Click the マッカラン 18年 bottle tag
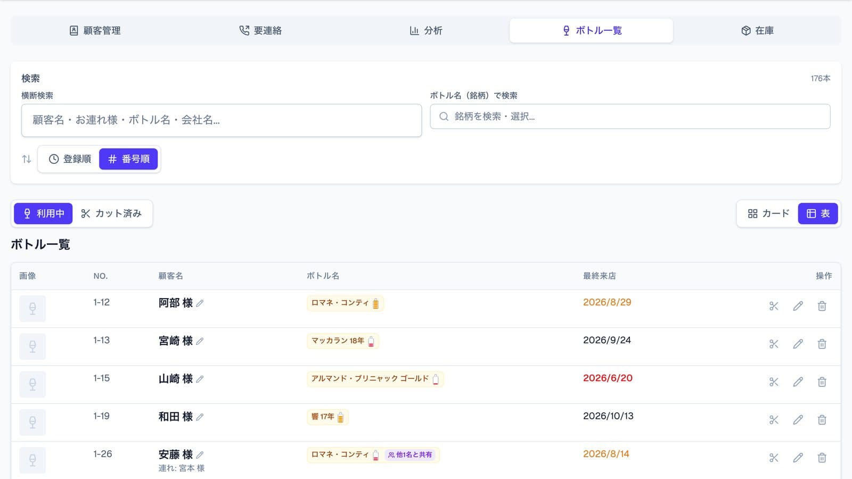This screenshot has height=479, width=852. (x=343, y=341)
